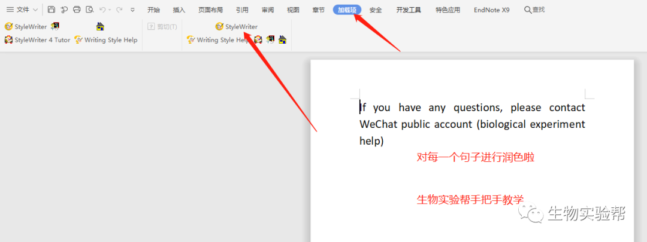Open the EndNote X9 tab
The image size is (647, 242).
(x=491, y=10)
